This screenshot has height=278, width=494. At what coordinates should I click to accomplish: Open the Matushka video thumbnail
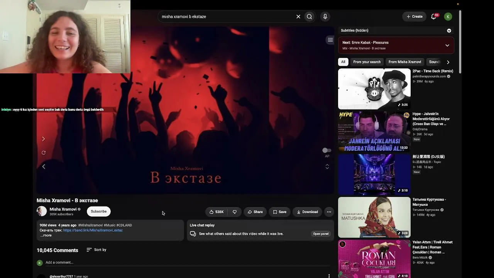[374, 217]
